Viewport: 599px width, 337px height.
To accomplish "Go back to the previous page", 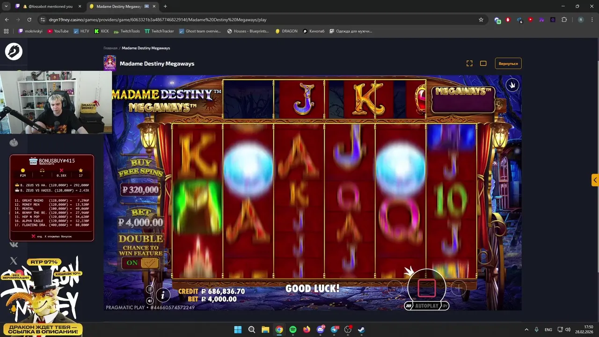I will coord(7,20).
